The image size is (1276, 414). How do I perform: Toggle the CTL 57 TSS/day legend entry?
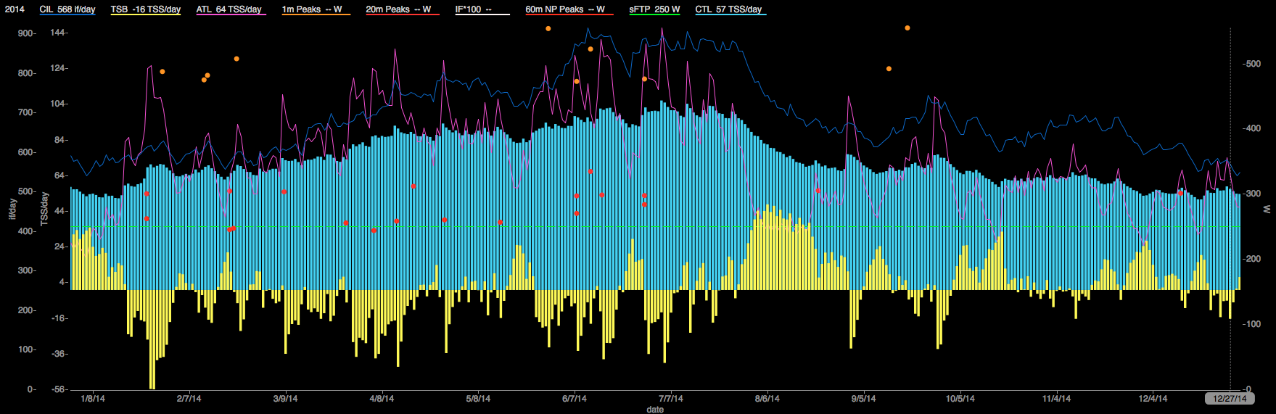[728, 9]
